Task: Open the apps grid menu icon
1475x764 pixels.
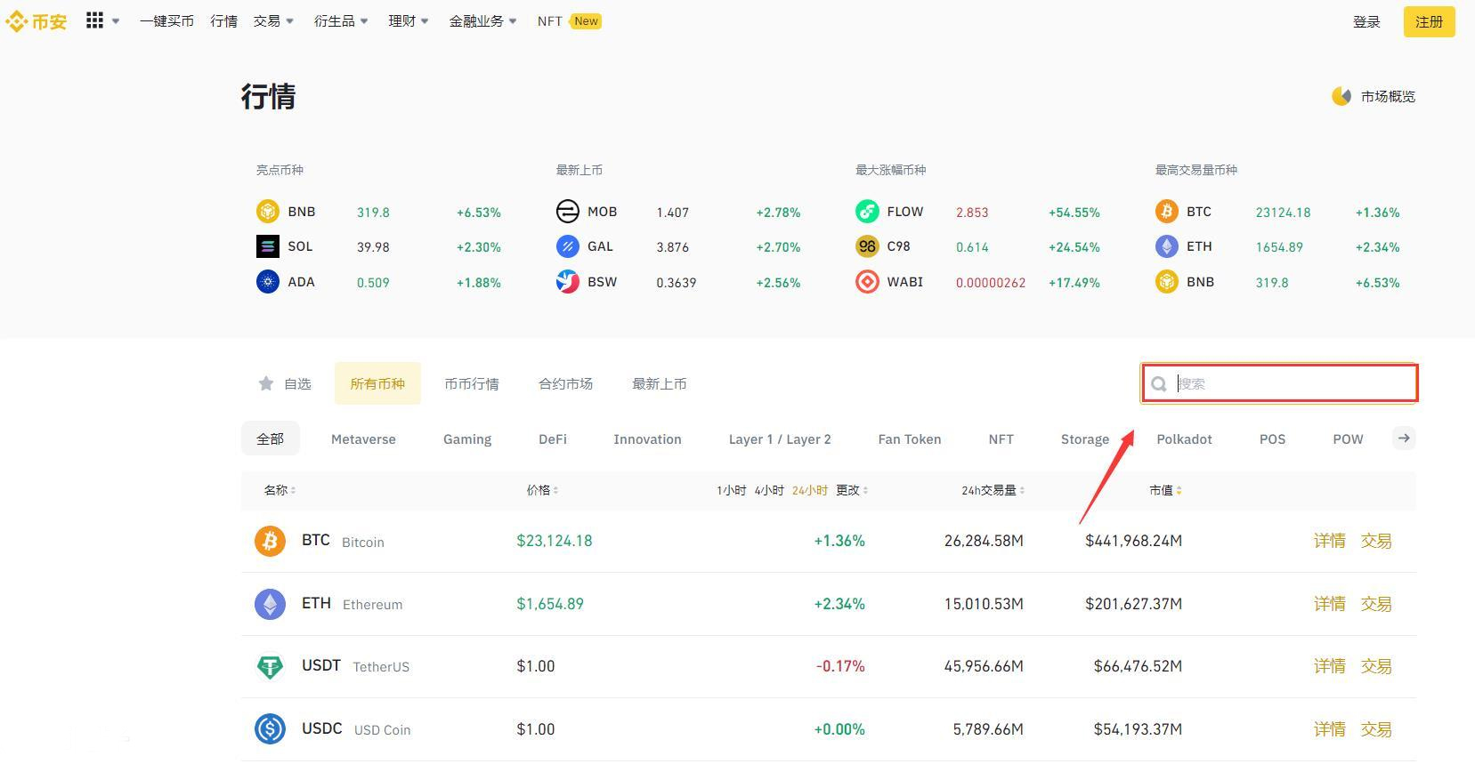Action: (94, 20)
